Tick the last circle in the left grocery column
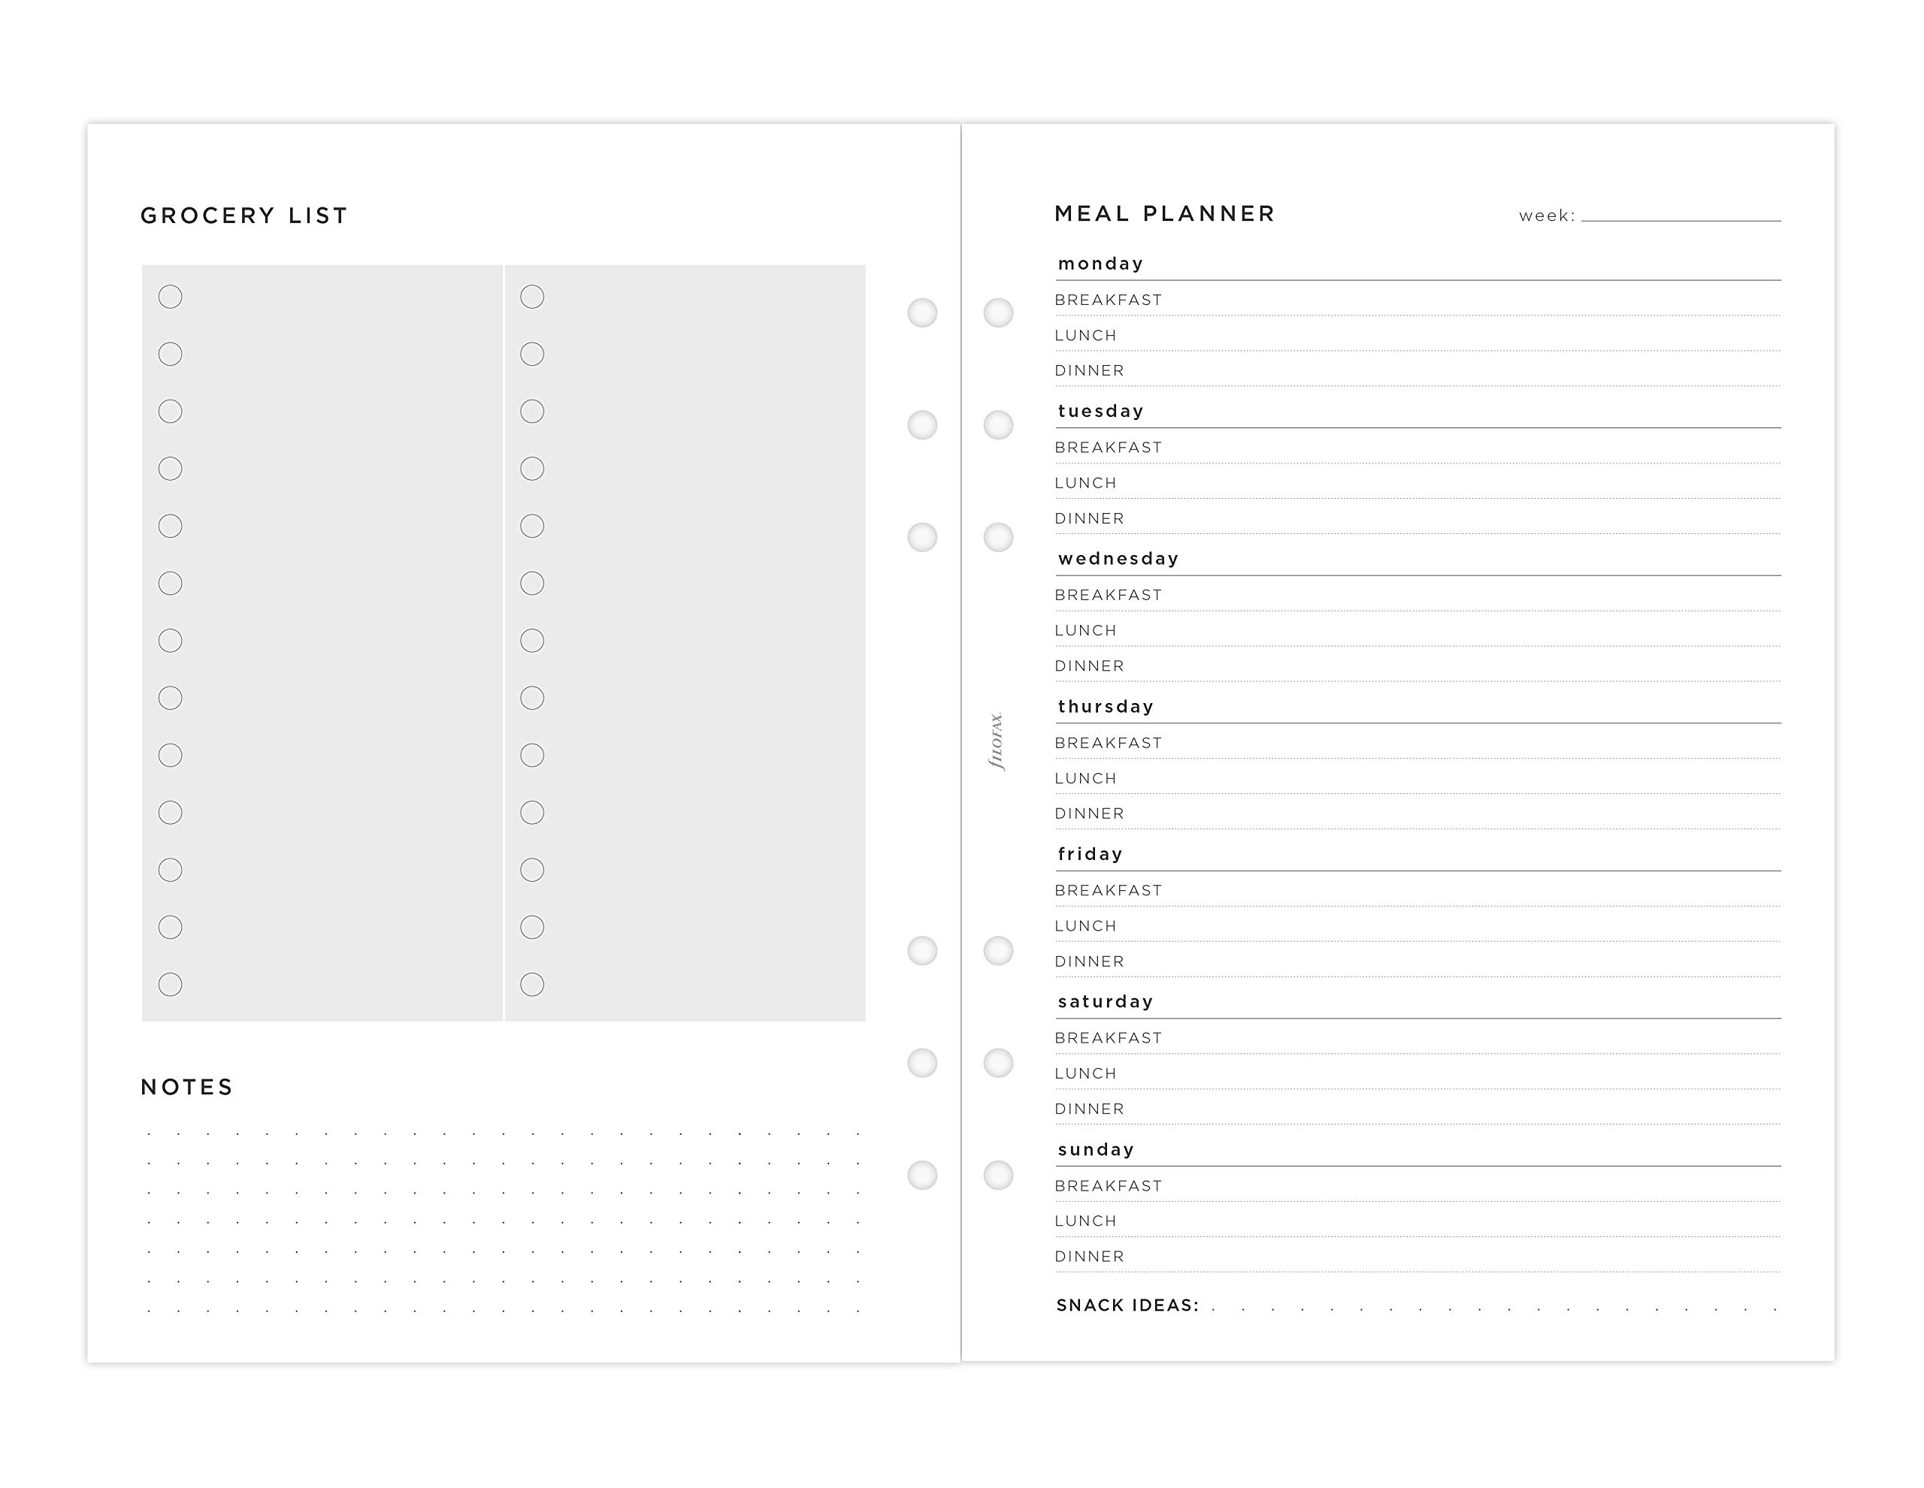 tap(170, 985)
